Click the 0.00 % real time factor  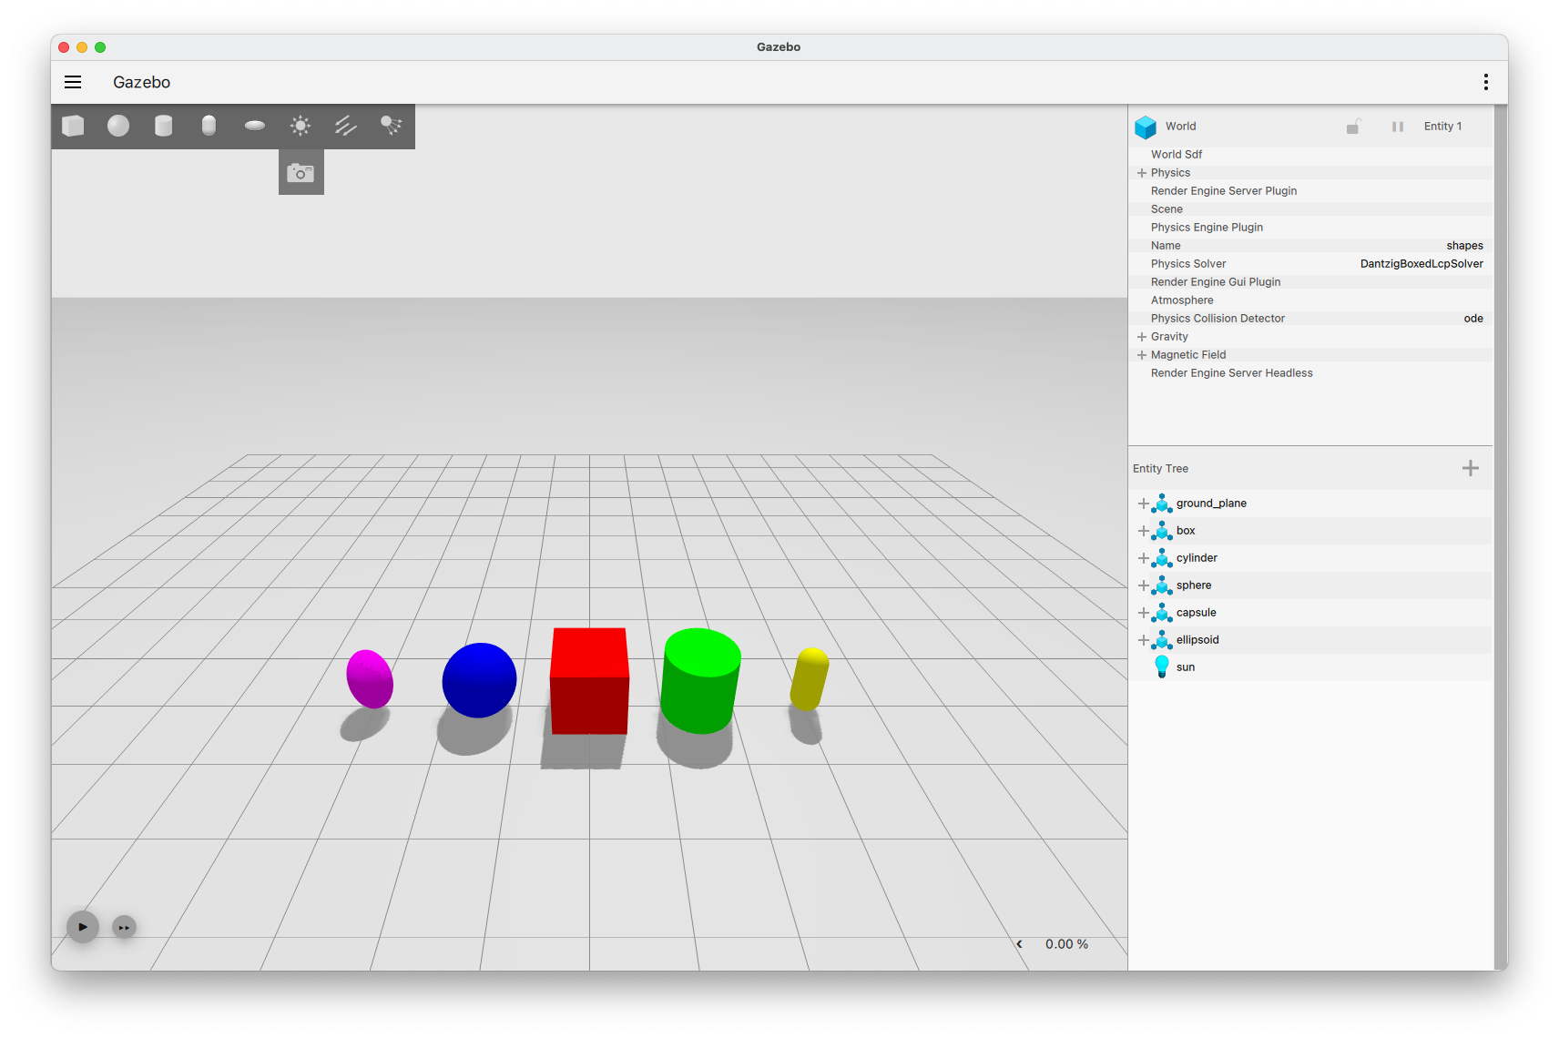coord(1066,944)
